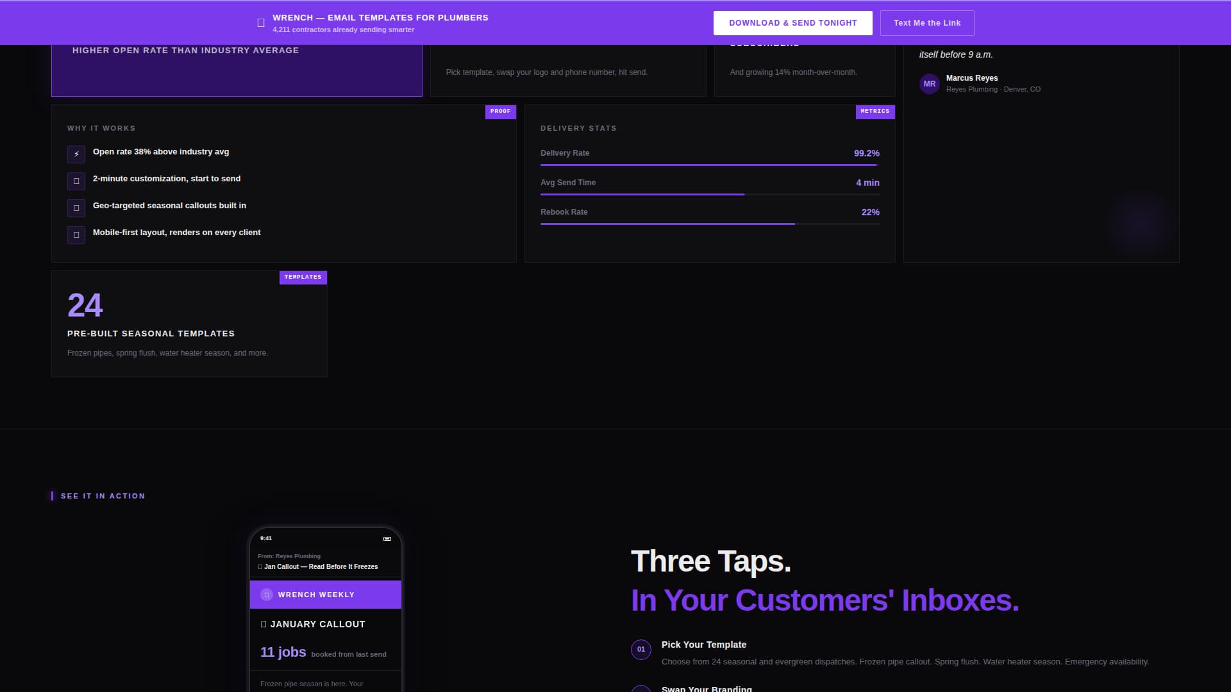Select the 99.2% delivery rate value

point(867,153)
